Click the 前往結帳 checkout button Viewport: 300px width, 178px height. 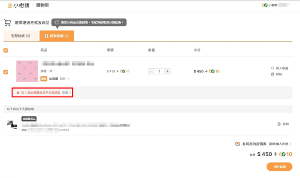[x=279, y=166]
